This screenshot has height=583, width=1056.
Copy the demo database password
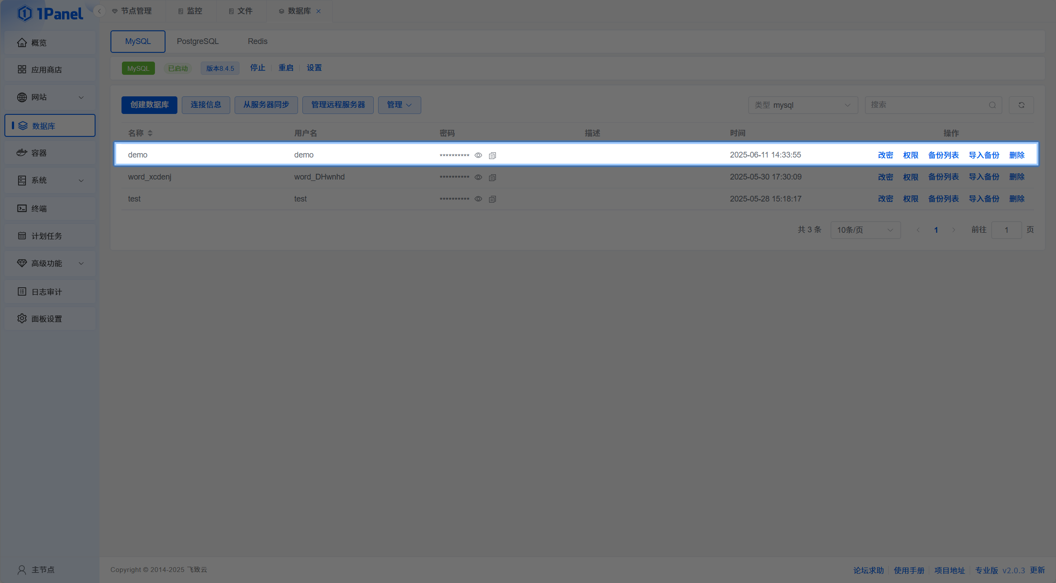point(492,155)
